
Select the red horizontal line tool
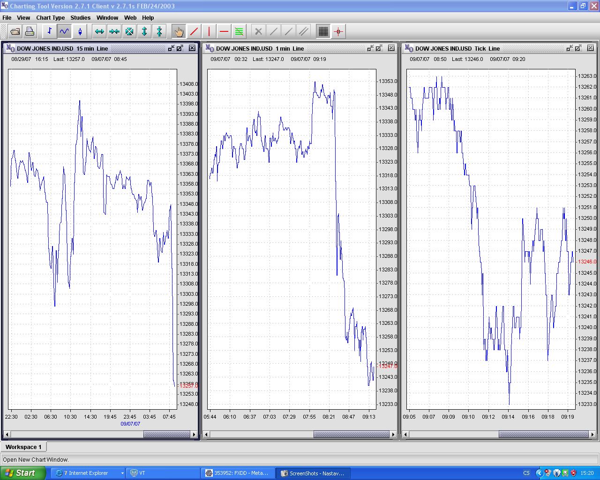pyautogui.click(x=224, y=31)
